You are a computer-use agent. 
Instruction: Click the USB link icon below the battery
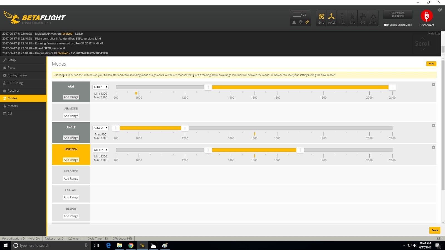[307, 22]
